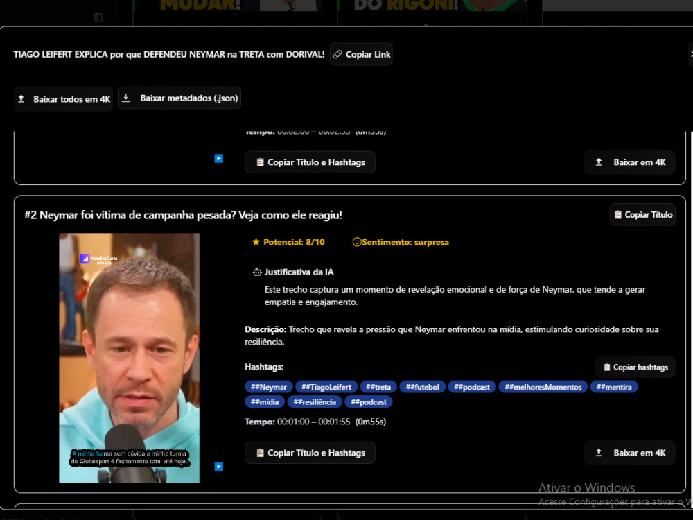Click the smiley icon next to Sentimento
Image resolution: width=693 pixels, height=520 pixels.
pyautogui.click(x=356, y=242)
